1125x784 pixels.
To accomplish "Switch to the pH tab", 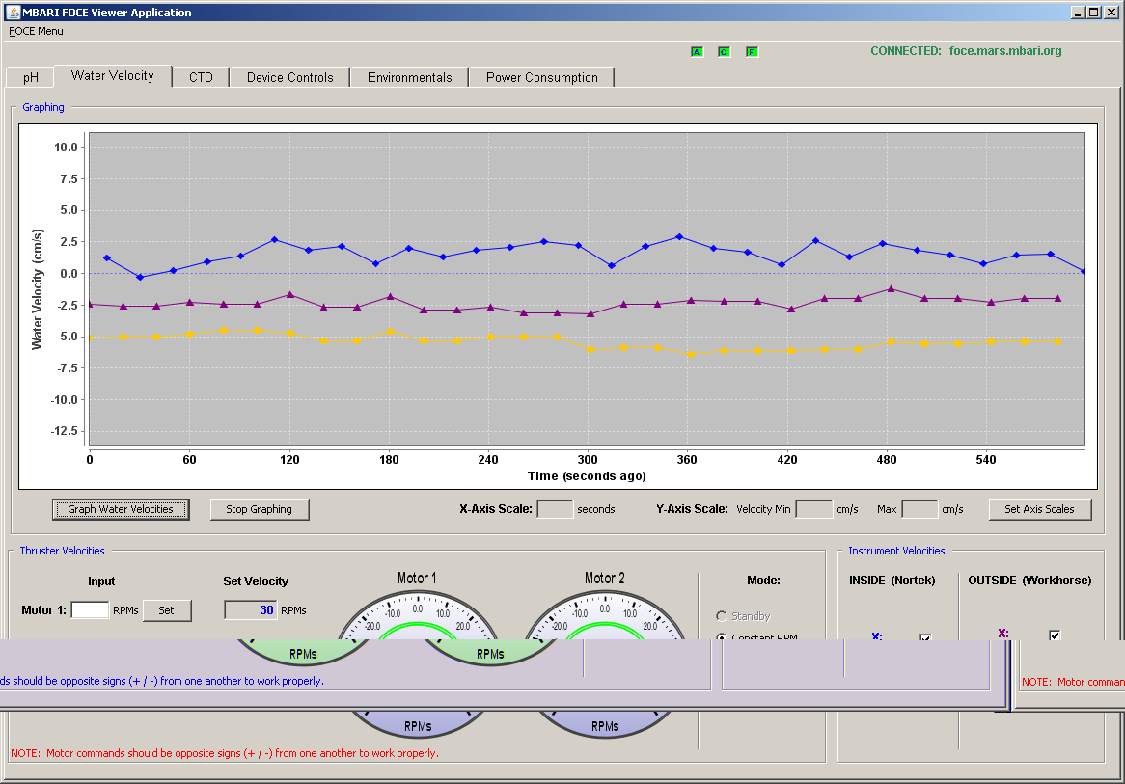I will 30,77.
